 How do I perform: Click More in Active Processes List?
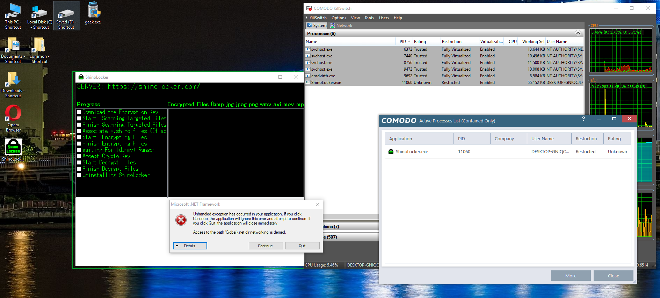tap(571, 276)
